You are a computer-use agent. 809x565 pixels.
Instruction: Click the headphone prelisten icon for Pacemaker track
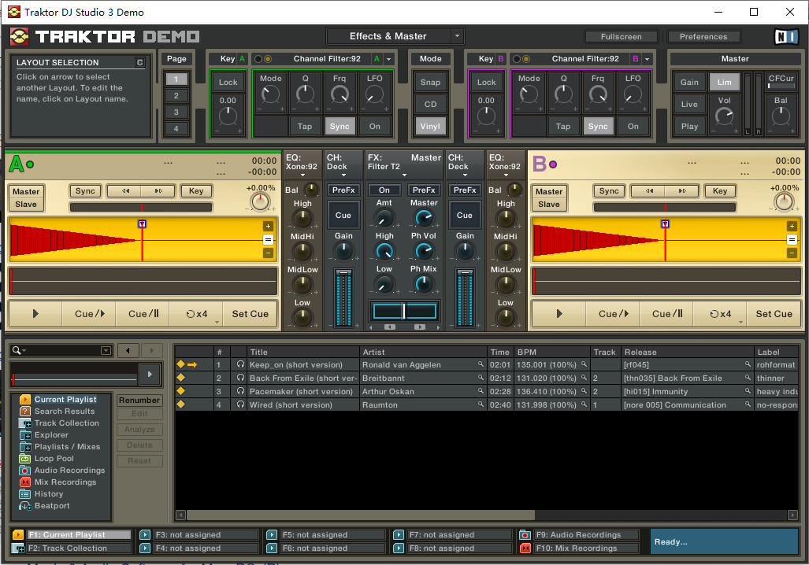tap(240, 392)
